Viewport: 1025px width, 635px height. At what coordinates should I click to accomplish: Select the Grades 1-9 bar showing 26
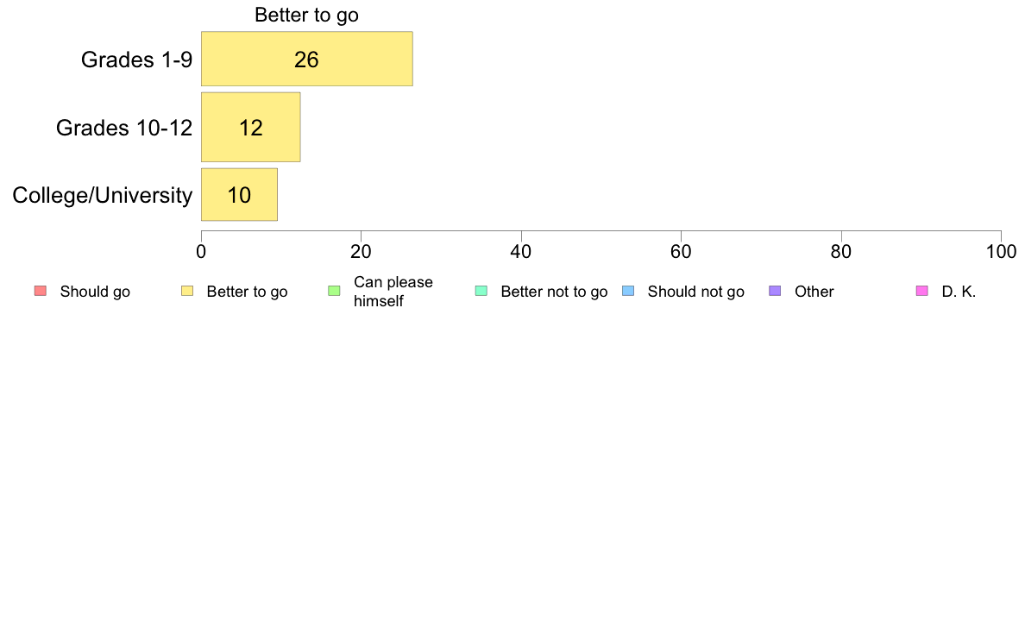click(x=306, y=59)
